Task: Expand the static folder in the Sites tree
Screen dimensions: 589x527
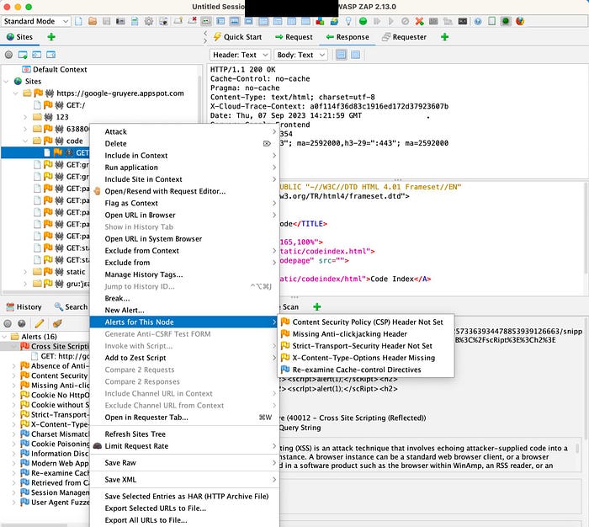Action: (x=25, y=272)
